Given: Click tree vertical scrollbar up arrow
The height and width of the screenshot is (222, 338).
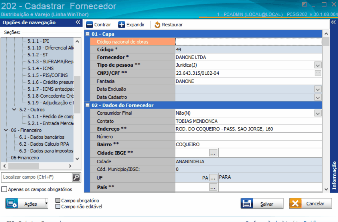Looking at the screenshot, I should 77,41.
